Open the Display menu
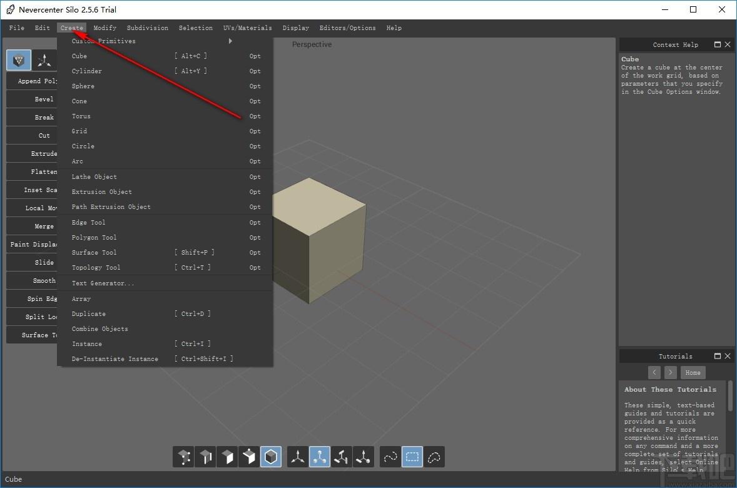The height and width of the screenshot is (488, 737). pos(296,28)
